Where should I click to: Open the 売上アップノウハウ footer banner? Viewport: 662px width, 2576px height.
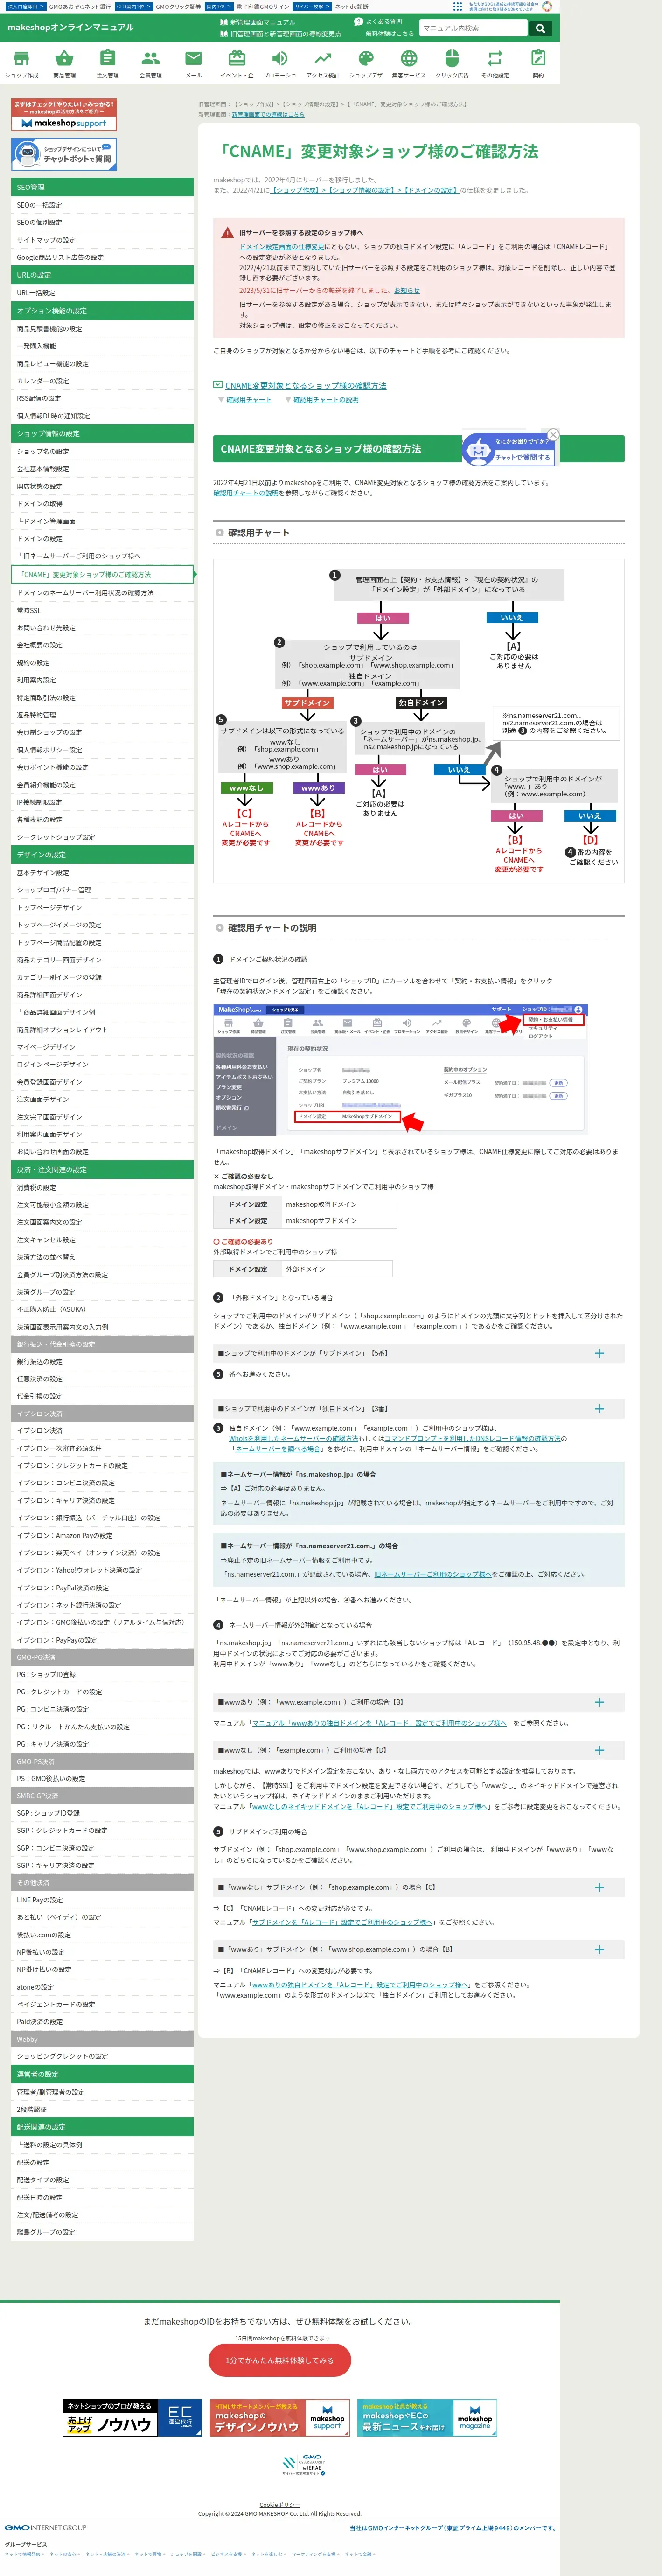(131, 2418)
